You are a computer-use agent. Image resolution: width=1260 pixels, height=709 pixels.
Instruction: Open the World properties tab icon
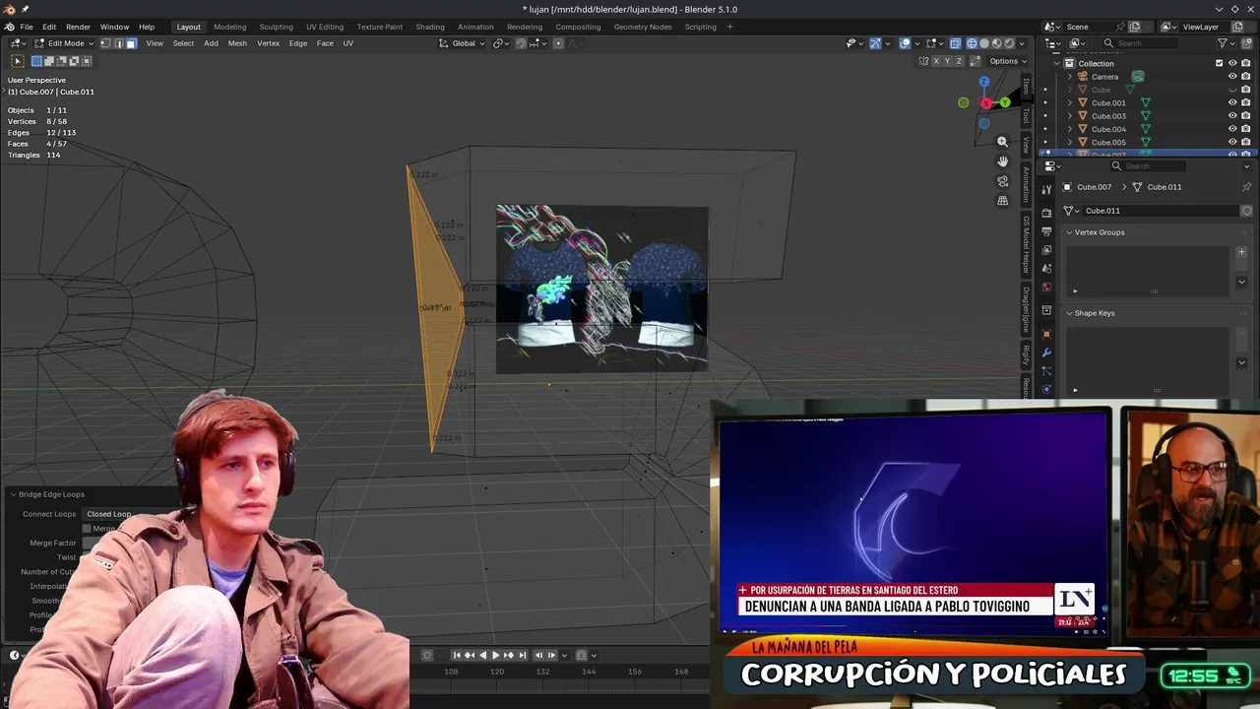(1046, 287)
